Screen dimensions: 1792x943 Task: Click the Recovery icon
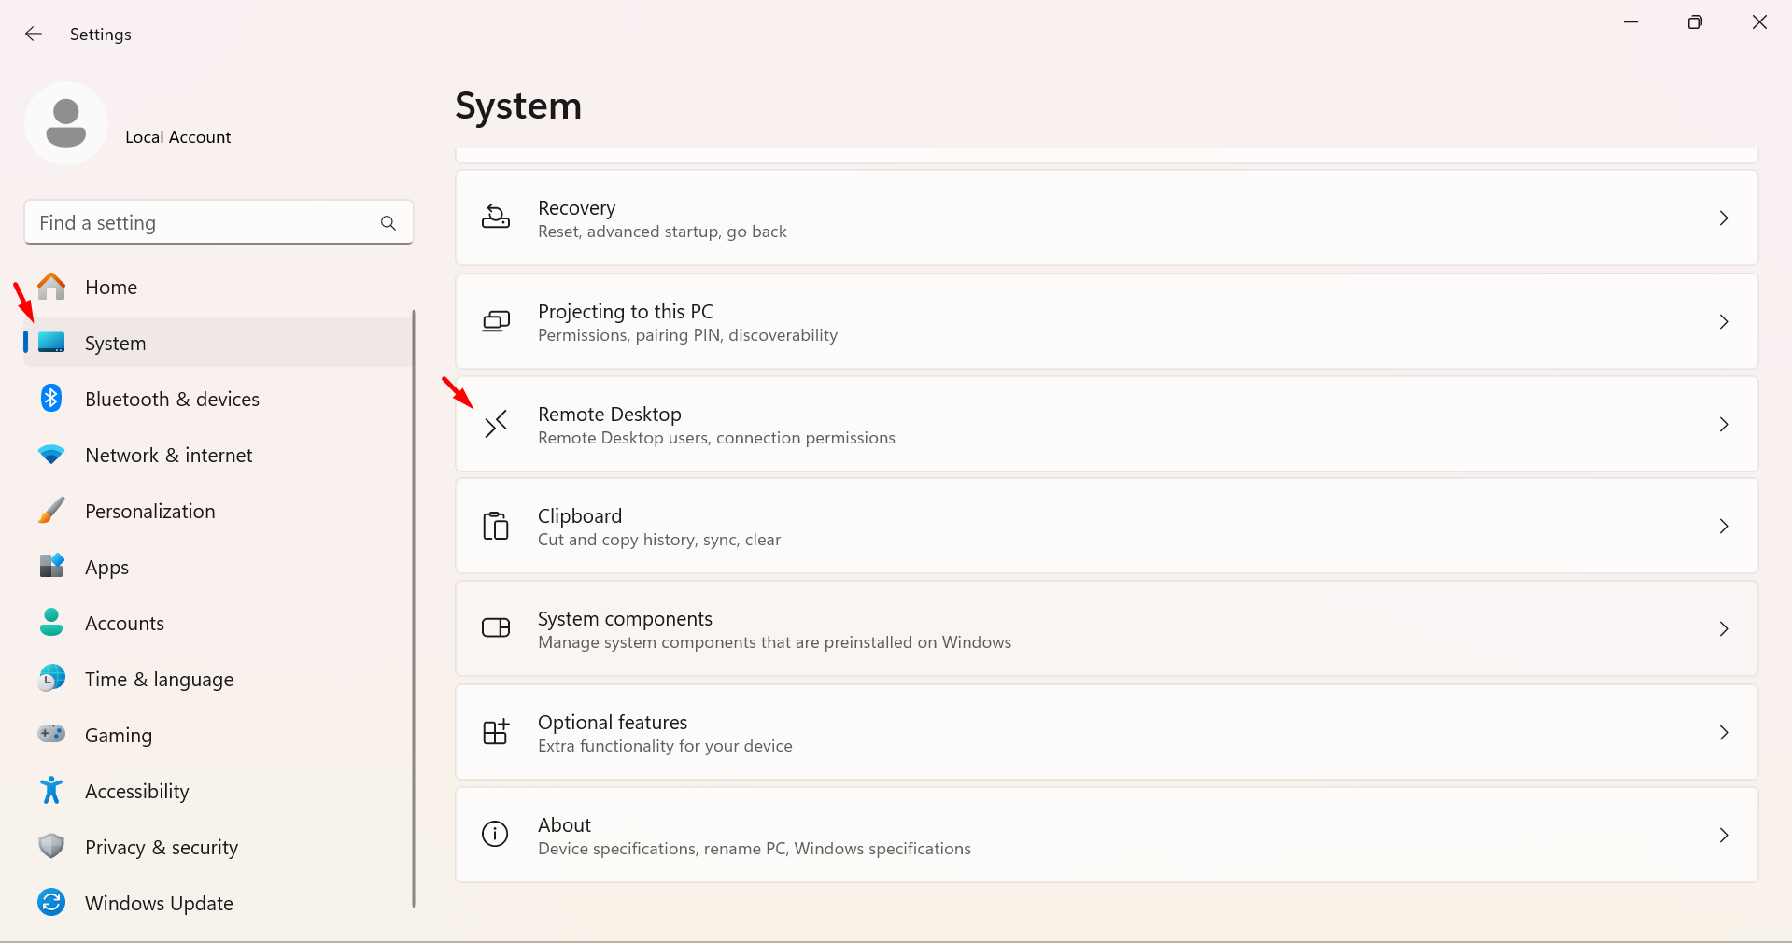click(495, 218)
